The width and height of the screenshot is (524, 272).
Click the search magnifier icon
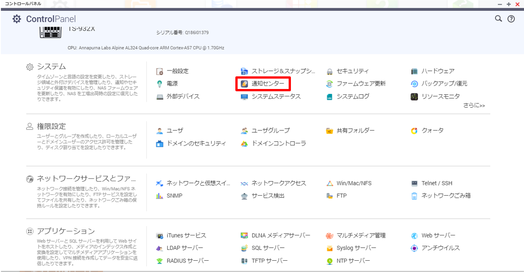[x=498, y=19]
